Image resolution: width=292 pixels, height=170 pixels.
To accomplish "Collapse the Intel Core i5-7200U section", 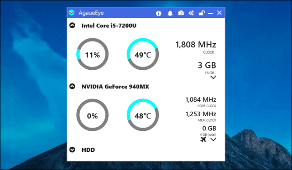I will 72,26.
